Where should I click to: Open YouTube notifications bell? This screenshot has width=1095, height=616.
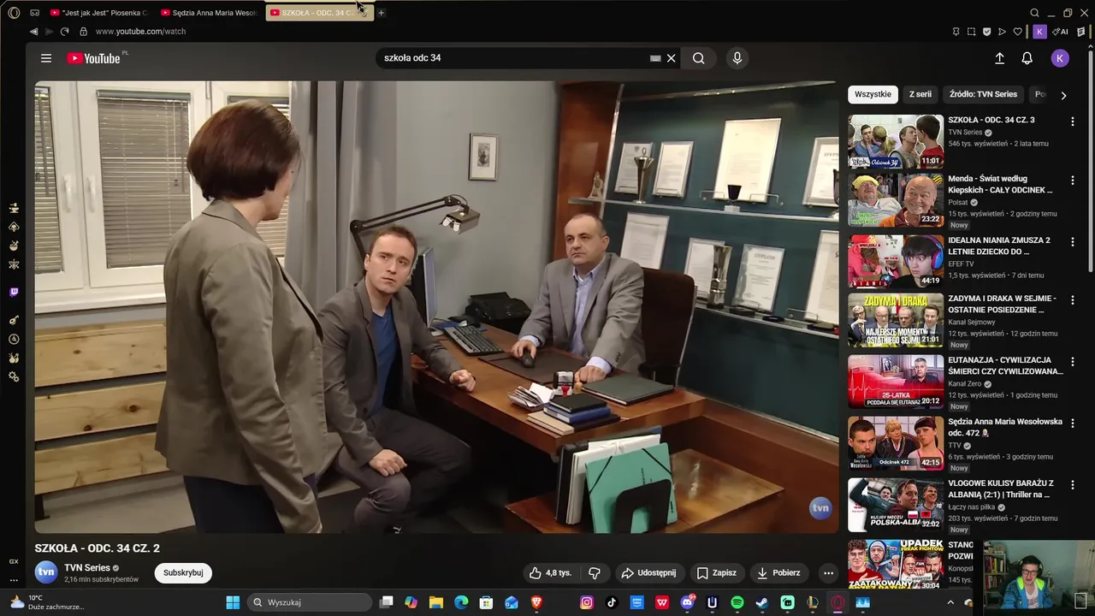click(1027, 58)
